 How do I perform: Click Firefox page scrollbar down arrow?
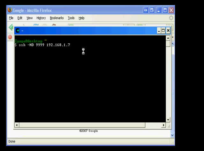[172, 135]
